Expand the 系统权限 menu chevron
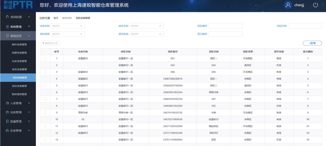This screenshot has height=146, width=326. tap(29, 17)
